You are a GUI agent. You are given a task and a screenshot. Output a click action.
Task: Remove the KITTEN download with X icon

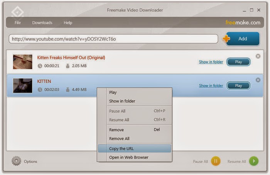coord(258,80)
